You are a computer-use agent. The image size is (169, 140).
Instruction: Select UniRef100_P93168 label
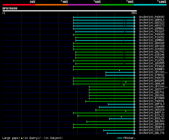(152, 58)
